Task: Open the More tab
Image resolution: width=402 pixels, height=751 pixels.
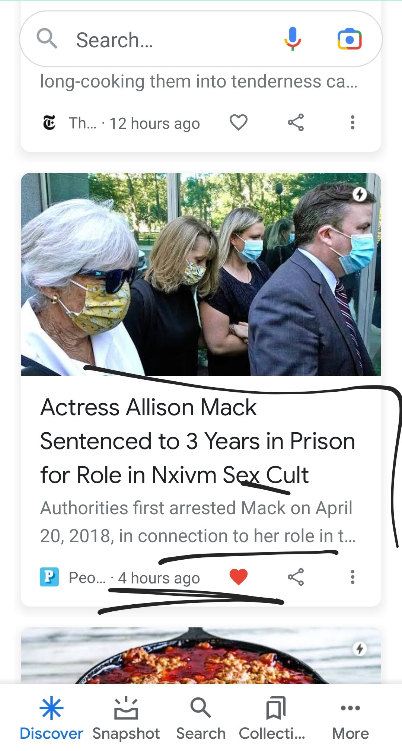Action: [350, 719]
